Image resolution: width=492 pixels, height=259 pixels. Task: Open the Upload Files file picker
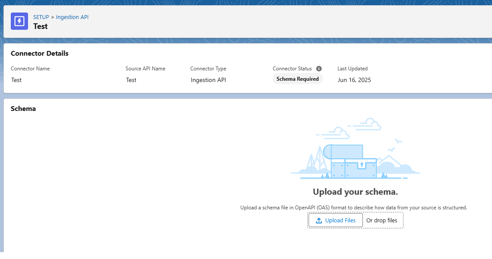(x=335, y=220)
